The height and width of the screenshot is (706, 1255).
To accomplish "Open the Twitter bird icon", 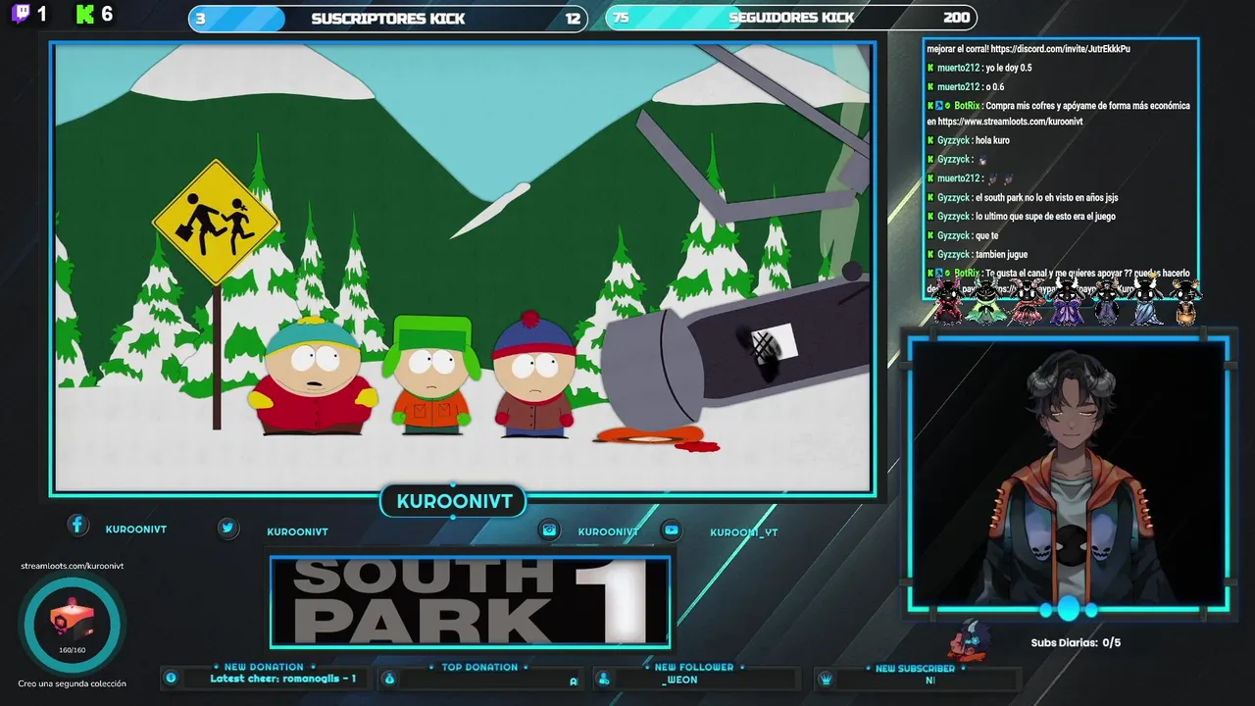I will (x=227, y=528).
